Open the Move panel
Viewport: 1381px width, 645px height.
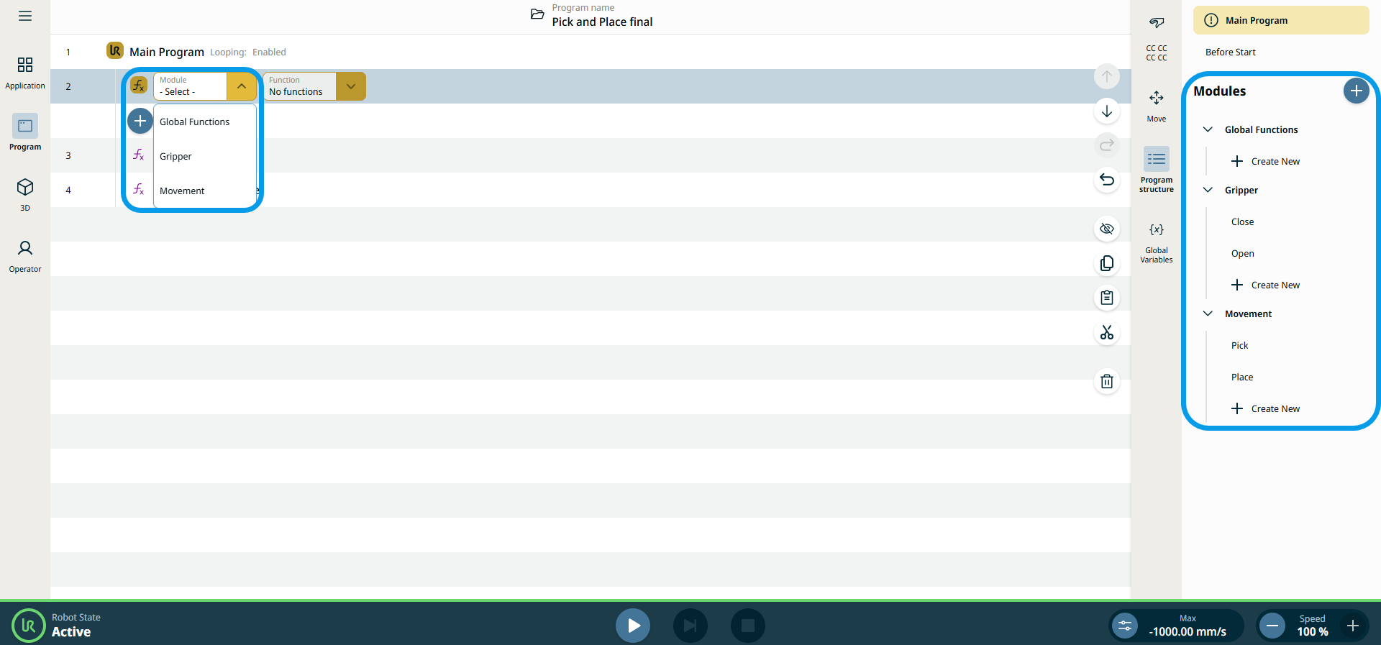coord(1156,105)
